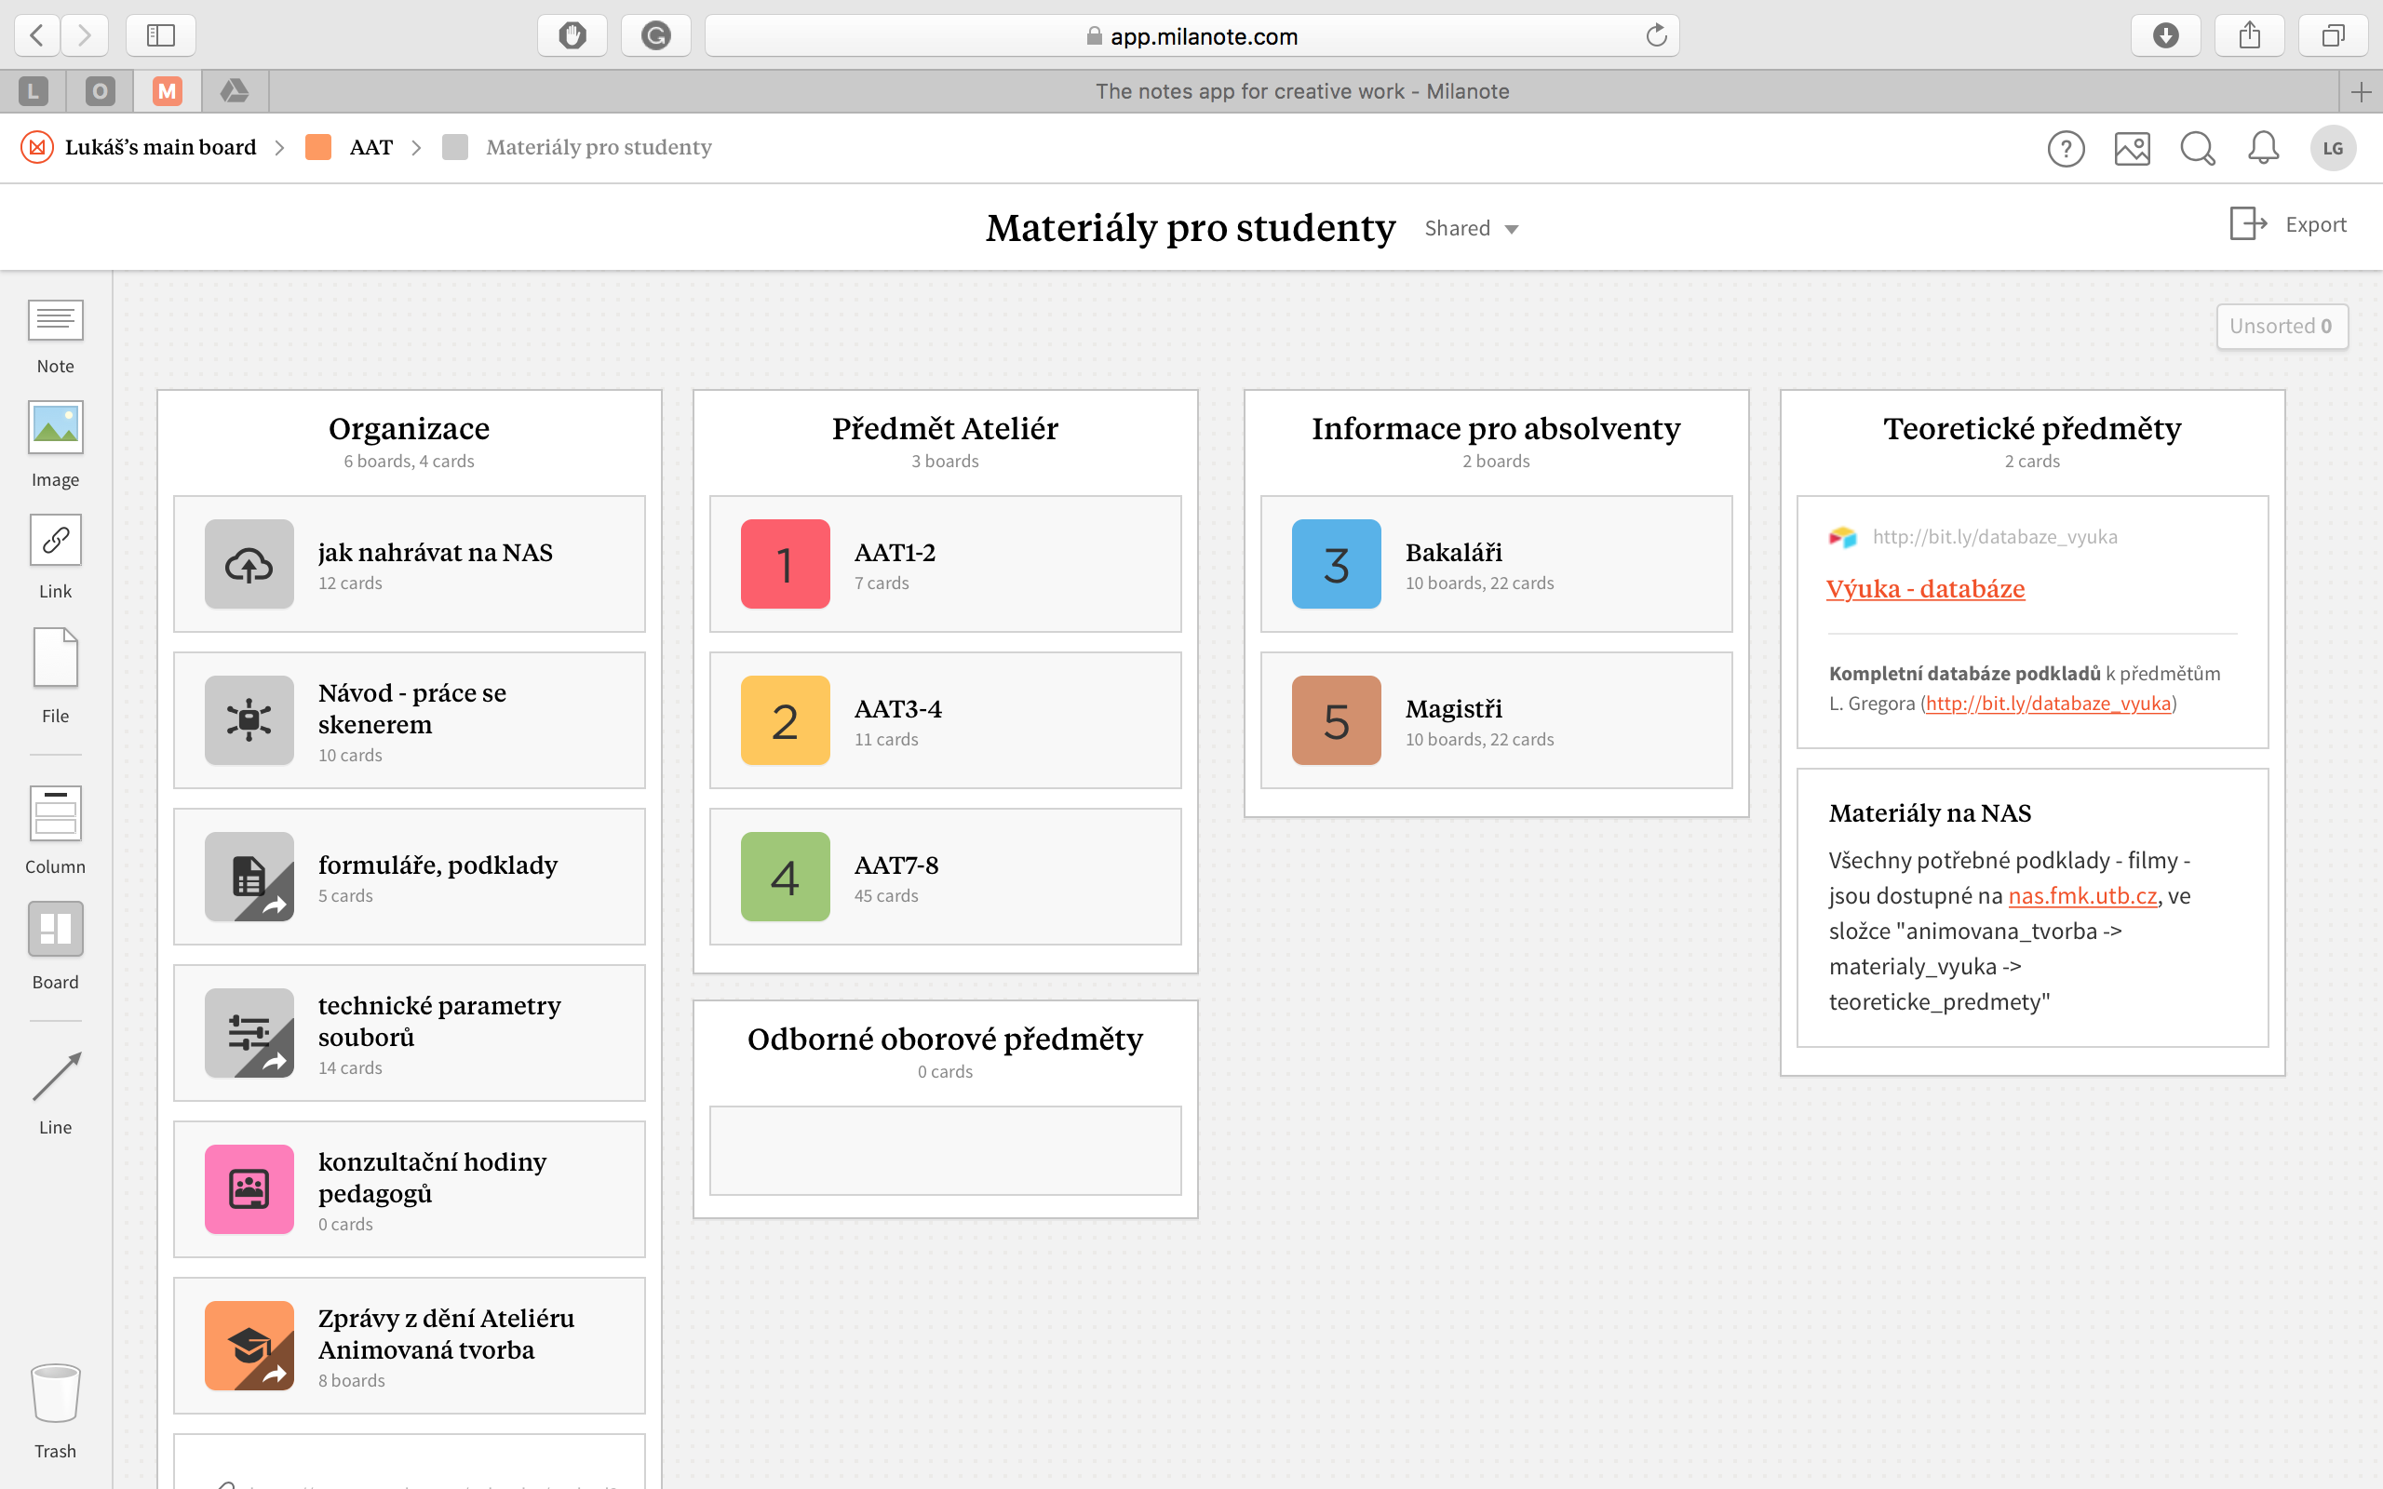Select the Image tool in sidebar
This screenshot has height=1489, width=2383.
click(55, 427)
